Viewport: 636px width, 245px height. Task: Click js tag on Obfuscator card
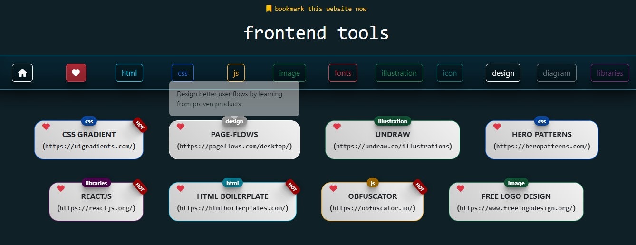[x=373, y=183]
